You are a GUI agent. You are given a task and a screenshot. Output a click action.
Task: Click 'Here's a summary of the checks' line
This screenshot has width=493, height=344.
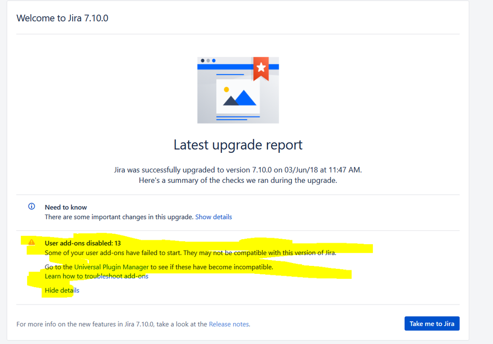(x=238, y=180)
